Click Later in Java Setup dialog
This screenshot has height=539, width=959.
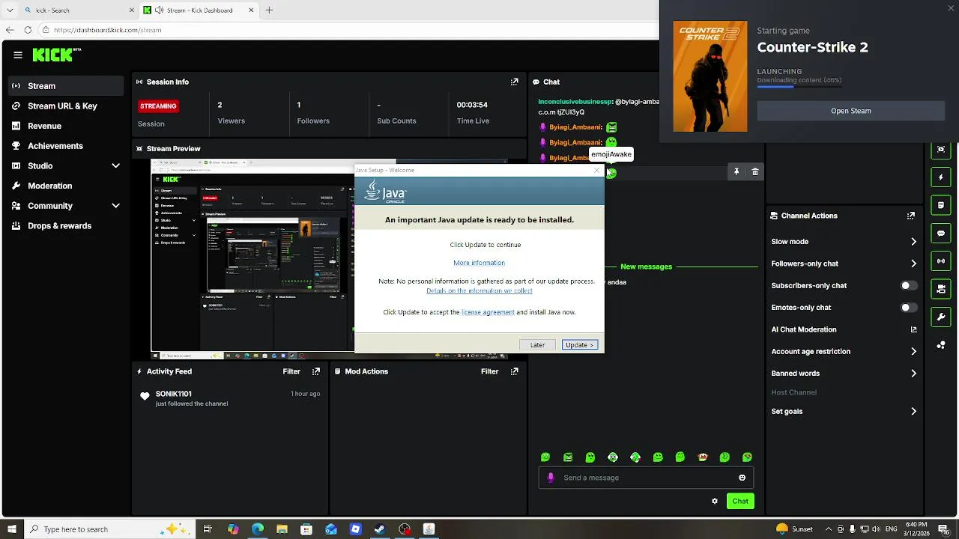pos(537,345)
